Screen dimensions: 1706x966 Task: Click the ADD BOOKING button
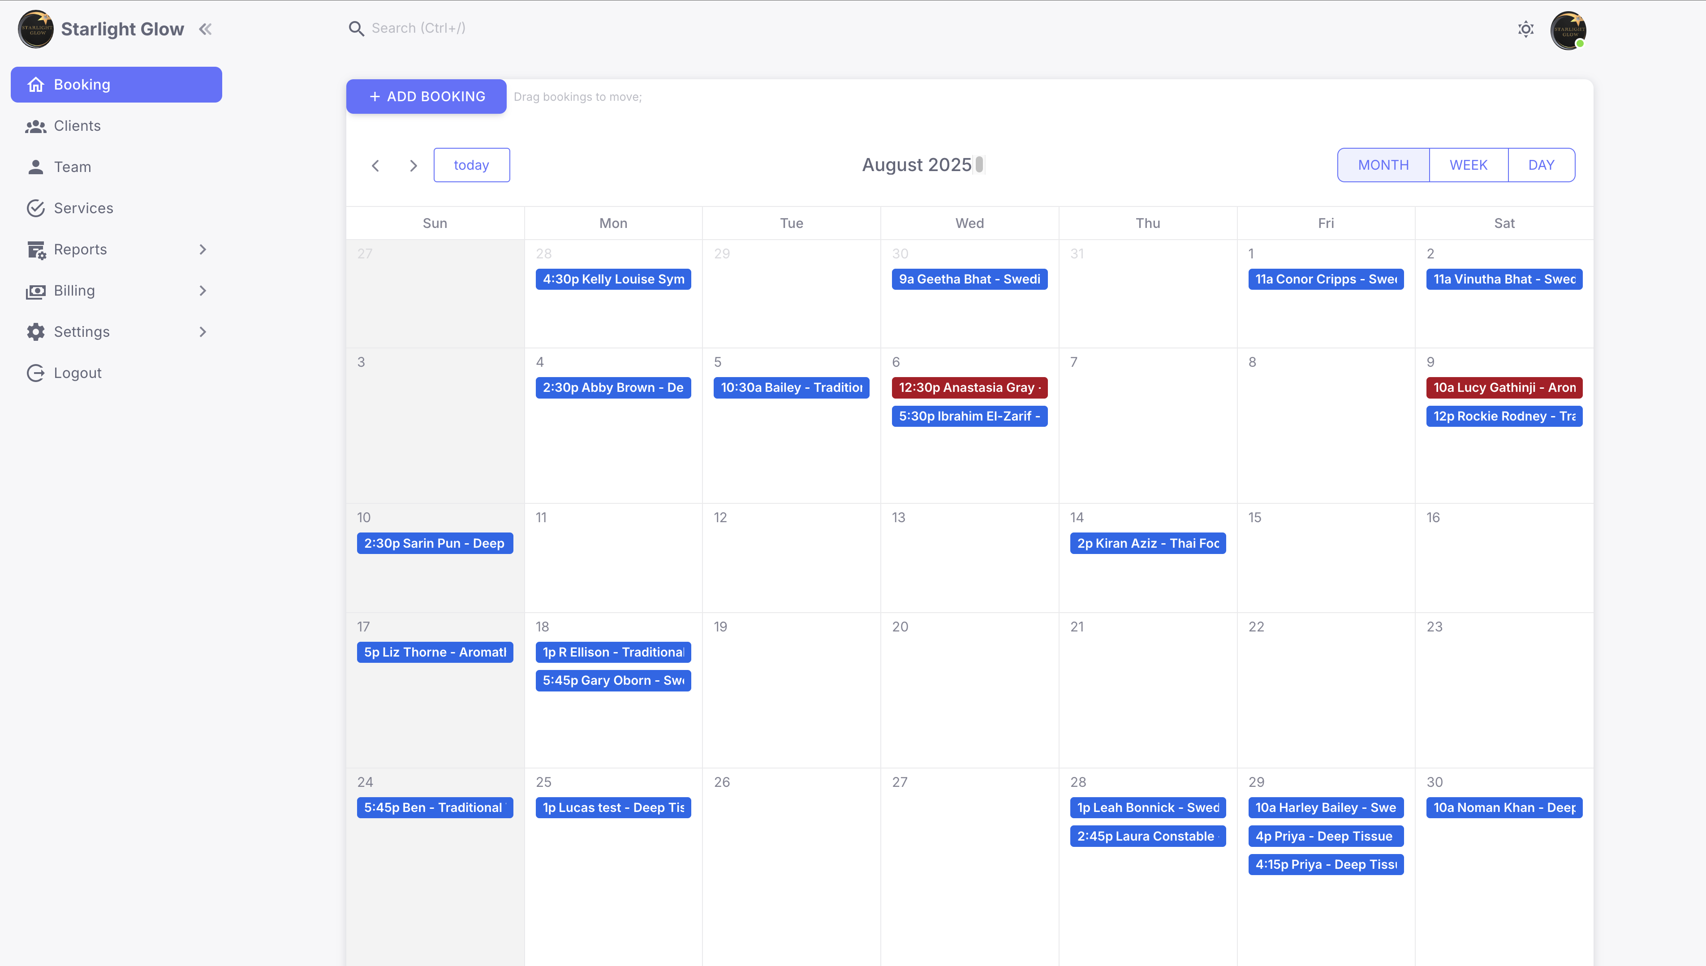426,97
